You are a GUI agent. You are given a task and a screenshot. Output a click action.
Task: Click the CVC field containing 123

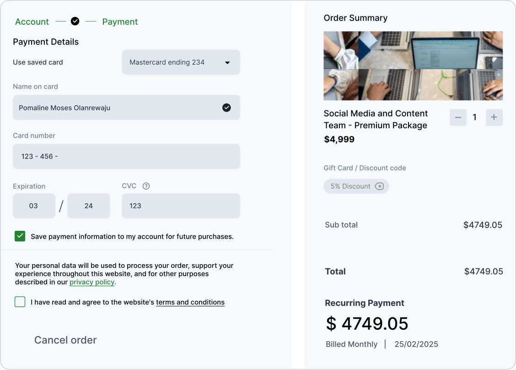point(181,206)
